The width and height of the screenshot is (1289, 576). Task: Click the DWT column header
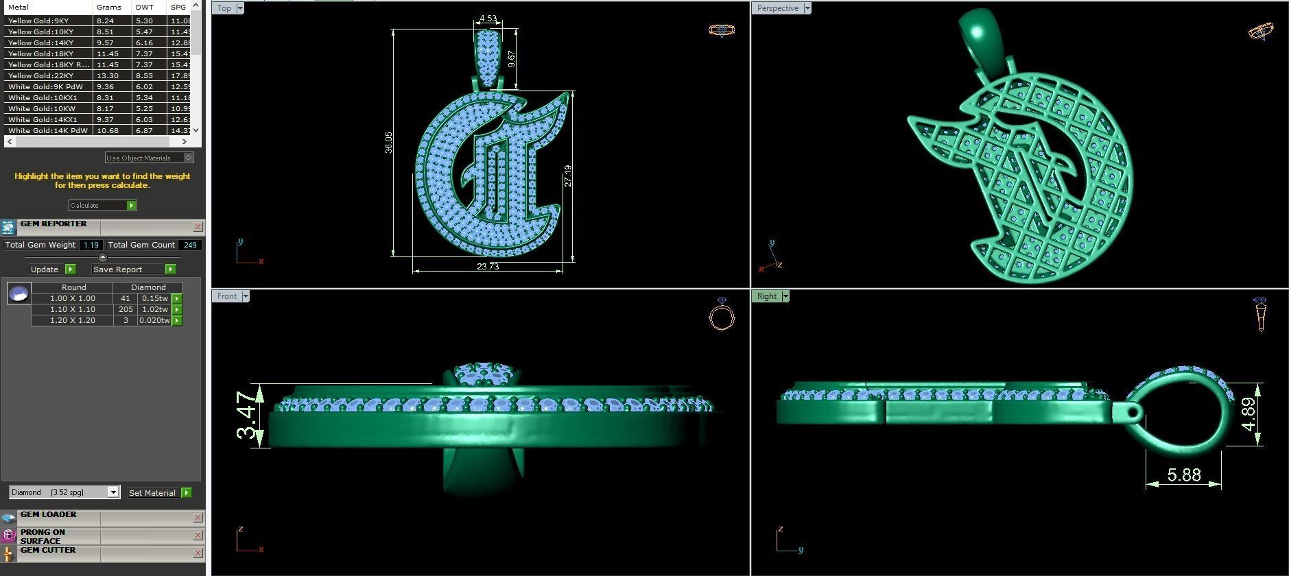(149, 7)
